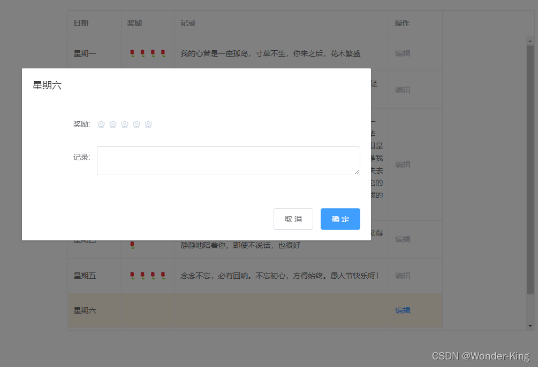Screen dimensions: 538x367
Task: Click first red flower in 星期一 row
Action: pyautogui.click(x=132, y=53)
